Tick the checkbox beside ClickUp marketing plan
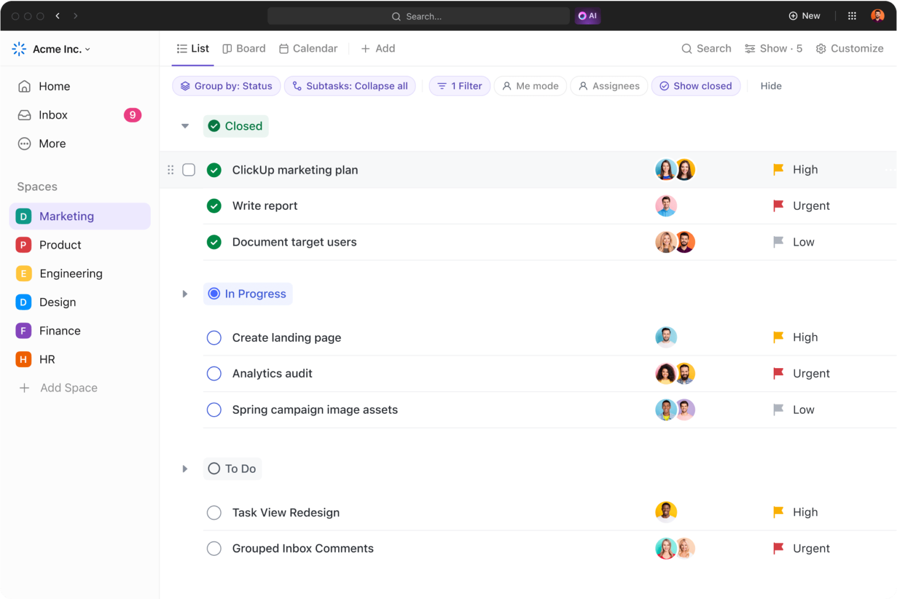 [x=189, y=170]
